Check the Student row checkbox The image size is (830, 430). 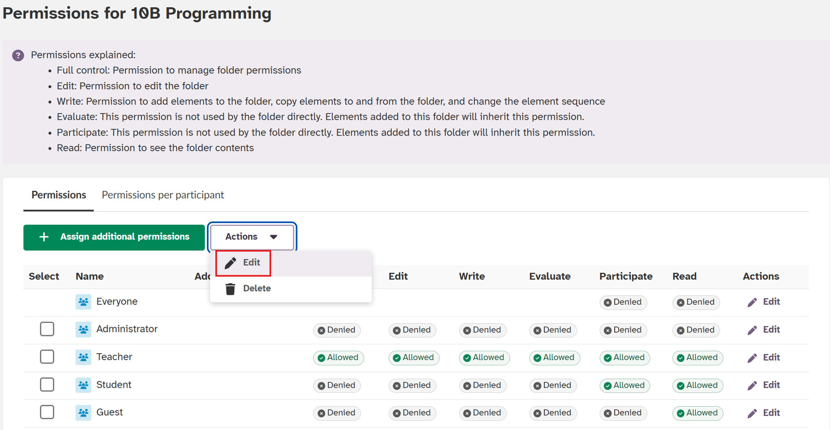pyautogui.click(x=47, y=385)
